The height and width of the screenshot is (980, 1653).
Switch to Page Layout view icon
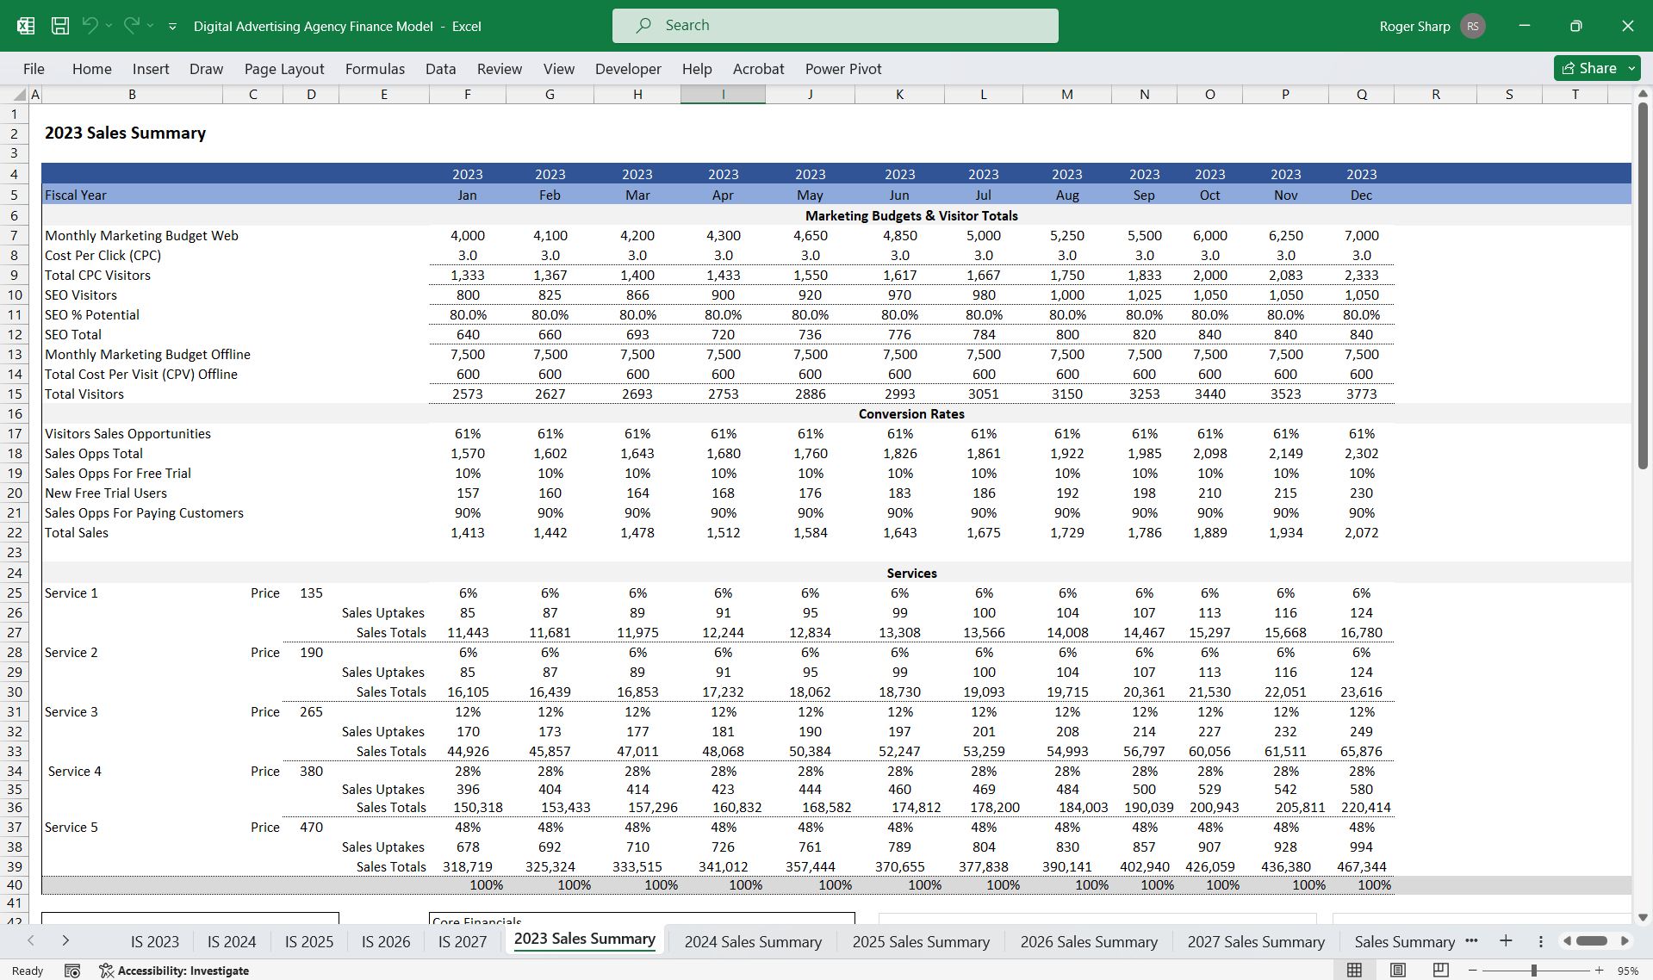point(1396,970)
